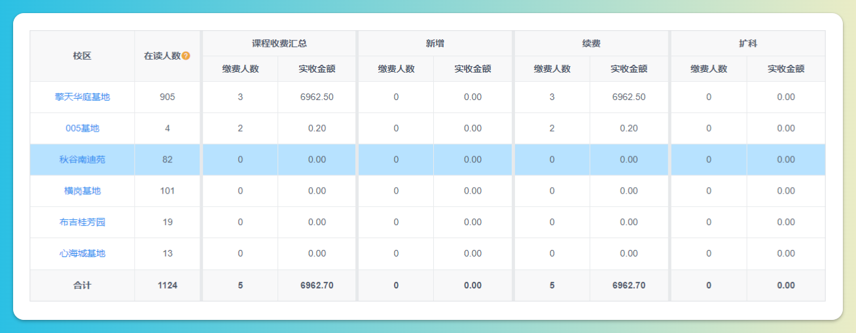Click 合计 新增 payer count 0
This screenshot has height=333, width=856.
click(x=396, y=285)
